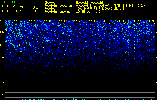Click the 0.9 kHz axis tick label
This screenshot has width=157, height=100.
pos(2,57)
